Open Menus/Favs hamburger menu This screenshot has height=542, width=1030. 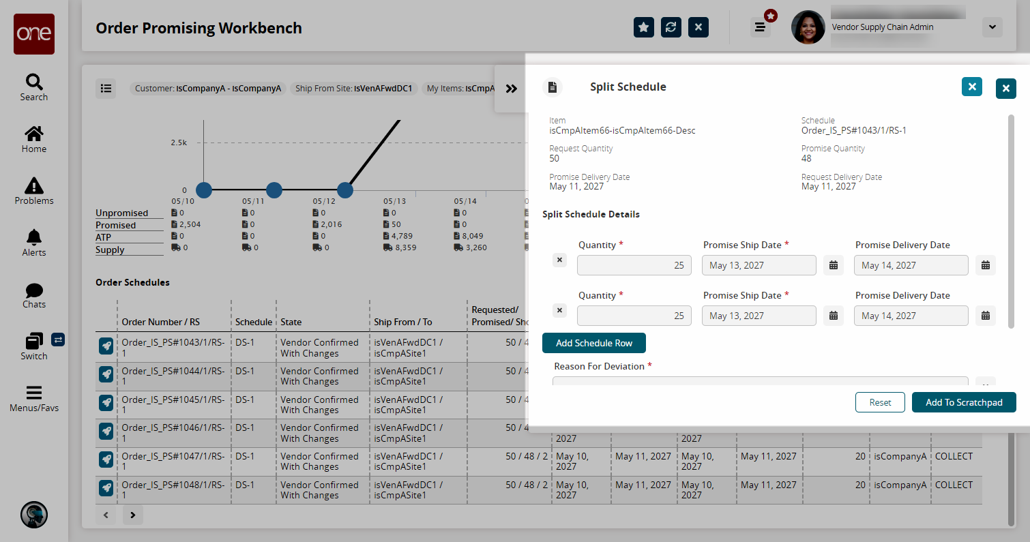pyautogui.click(x=33, y=400)
